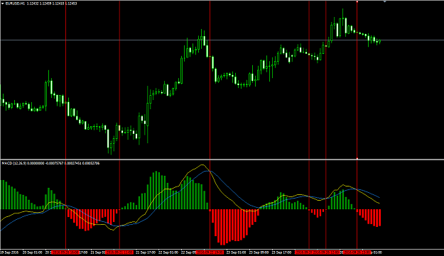Screen dimensions: 444x256
Task: Click the 22 Sep 01:00 time axis label
Action: [x=168, y=252]
